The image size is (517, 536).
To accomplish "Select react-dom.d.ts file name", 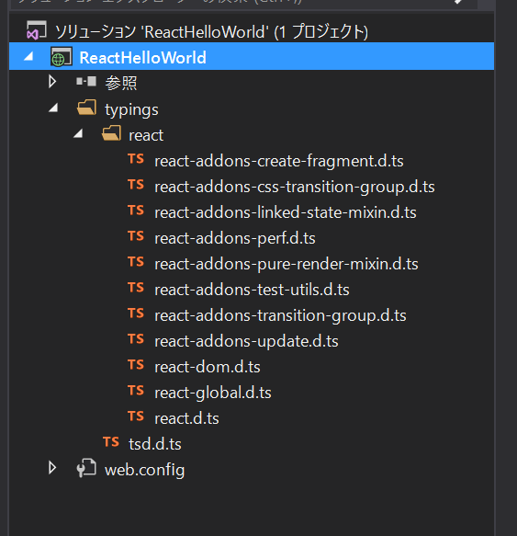I will click(208, 367).
